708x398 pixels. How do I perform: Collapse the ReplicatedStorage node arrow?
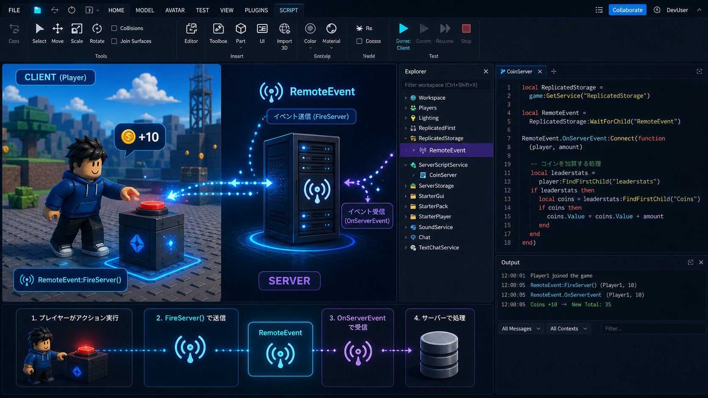point(406,138)
